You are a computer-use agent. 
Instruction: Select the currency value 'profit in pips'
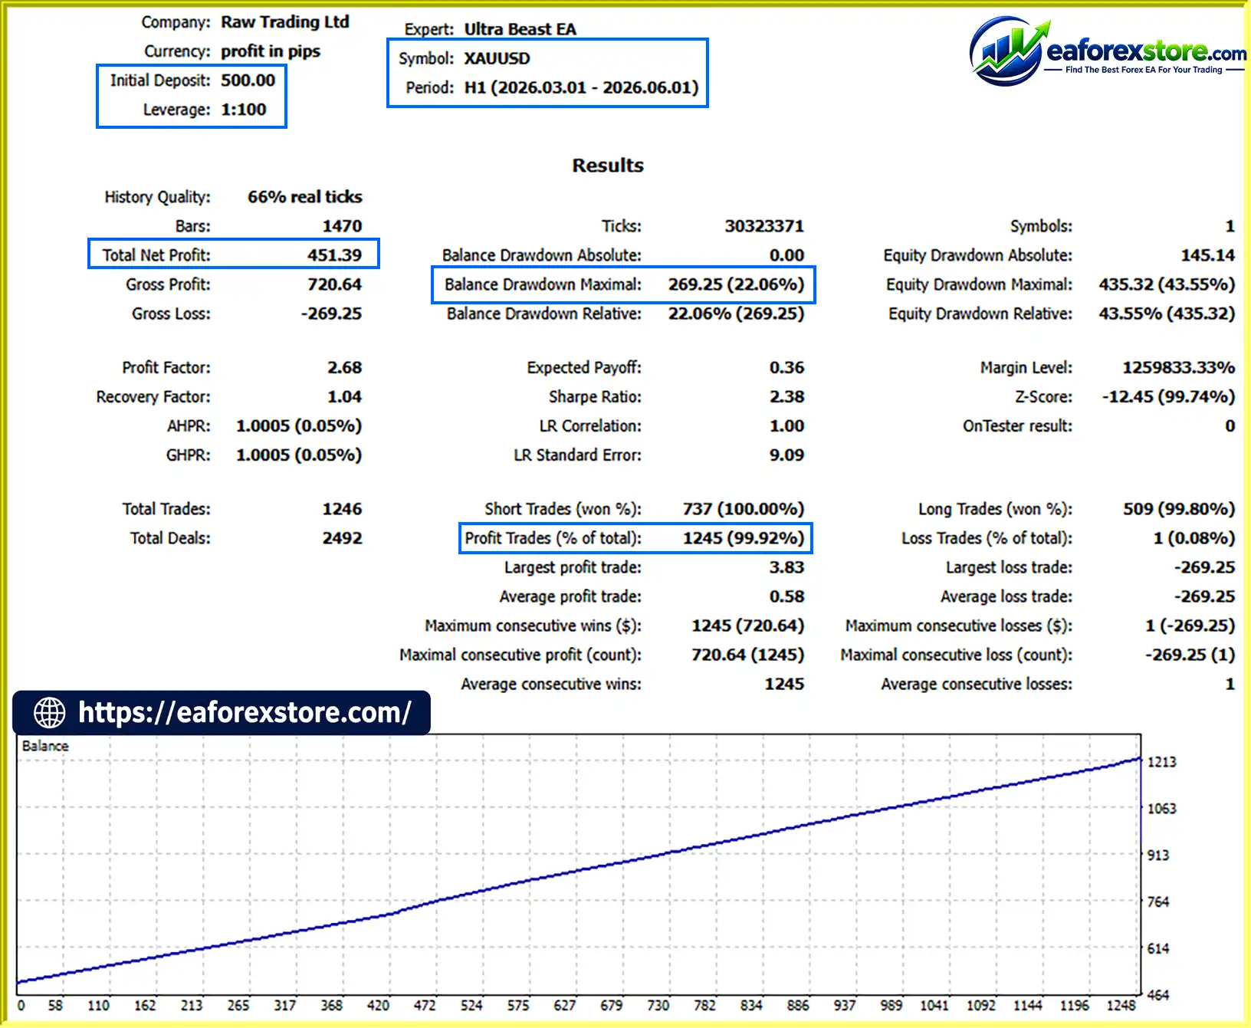271,51
